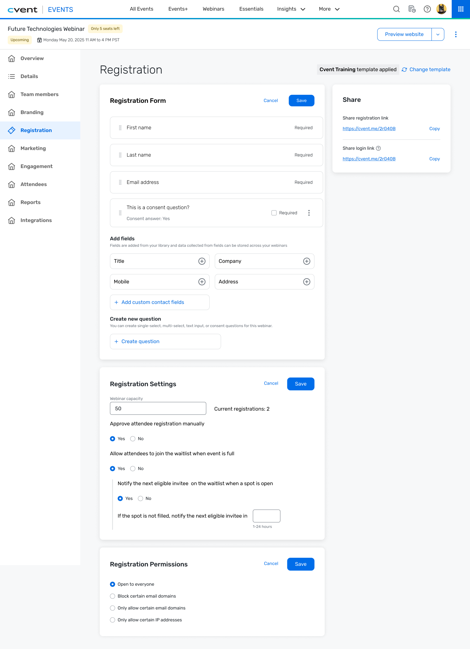This screenshot has width=470, height=649.
Task: Click the drag handle beside First name
Action: click(120, 128)
